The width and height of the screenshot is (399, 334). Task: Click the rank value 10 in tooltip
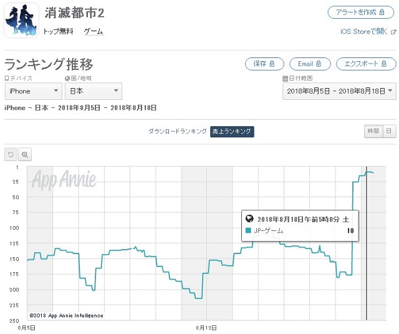350,230
